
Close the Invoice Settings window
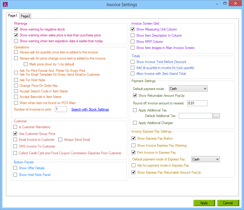tap(235, 4)
